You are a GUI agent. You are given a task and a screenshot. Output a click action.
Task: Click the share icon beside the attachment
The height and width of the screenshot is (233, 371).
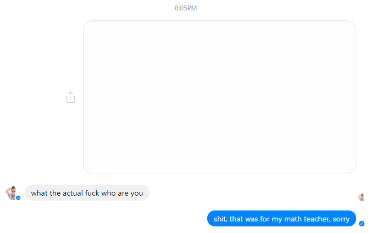click(70, 97)
